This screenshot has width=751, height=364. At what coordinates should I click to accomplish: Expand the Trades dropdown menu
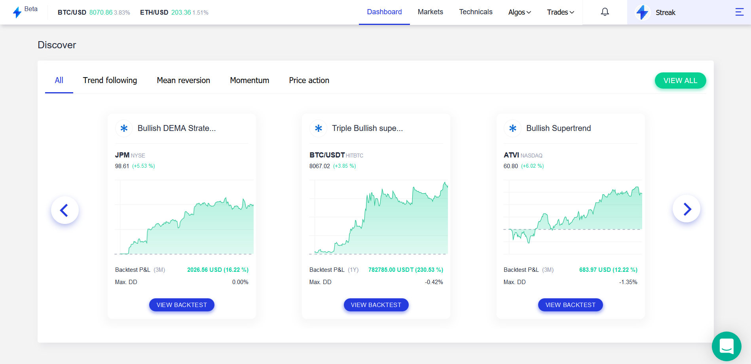pyautogui.click(x=560, y=12)
